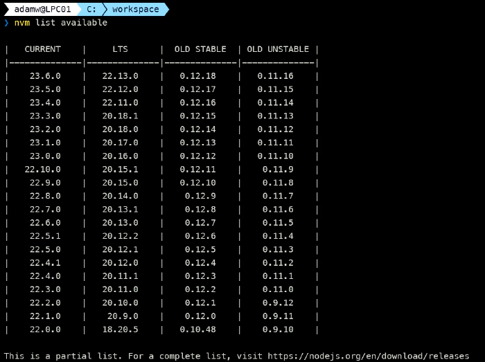The image size is (485, 362).
Task: Click the prompt chevron before nvm
Action: (x=6, y=23)
